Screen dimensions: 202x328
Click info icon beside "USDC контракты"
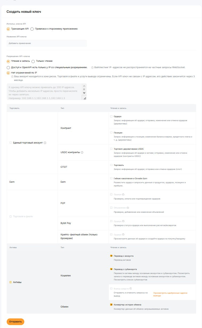82,153
